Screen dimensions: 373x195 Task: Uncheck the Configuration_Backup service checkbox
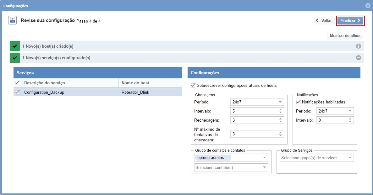[17, 92]
